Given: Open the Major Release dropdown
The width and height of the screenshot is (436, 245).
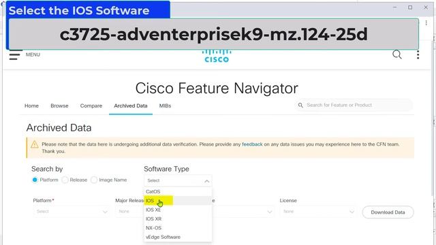Looking at the screenshot, I should coord(129,212).
